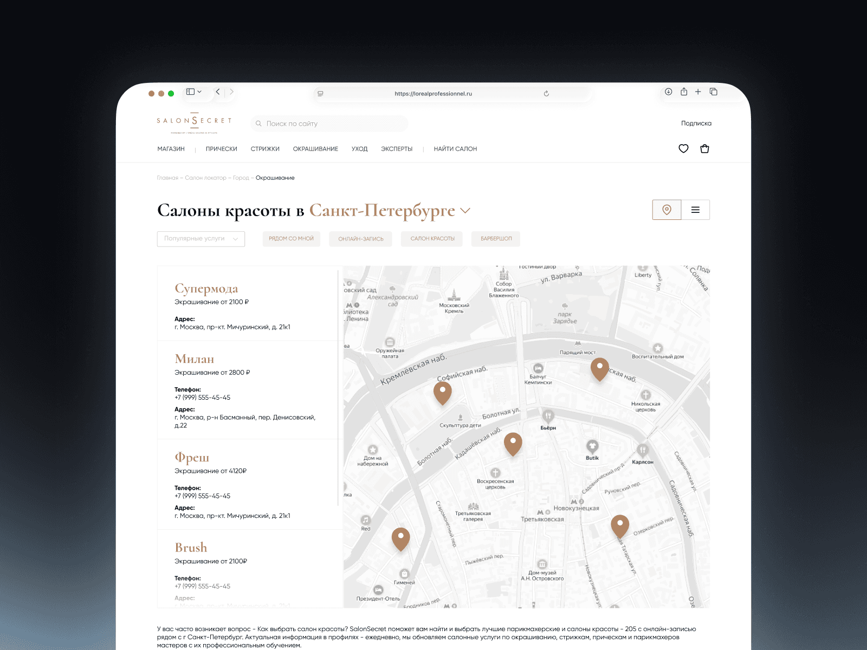Click the Президент-Отель hotel marker

coord(378,590)
